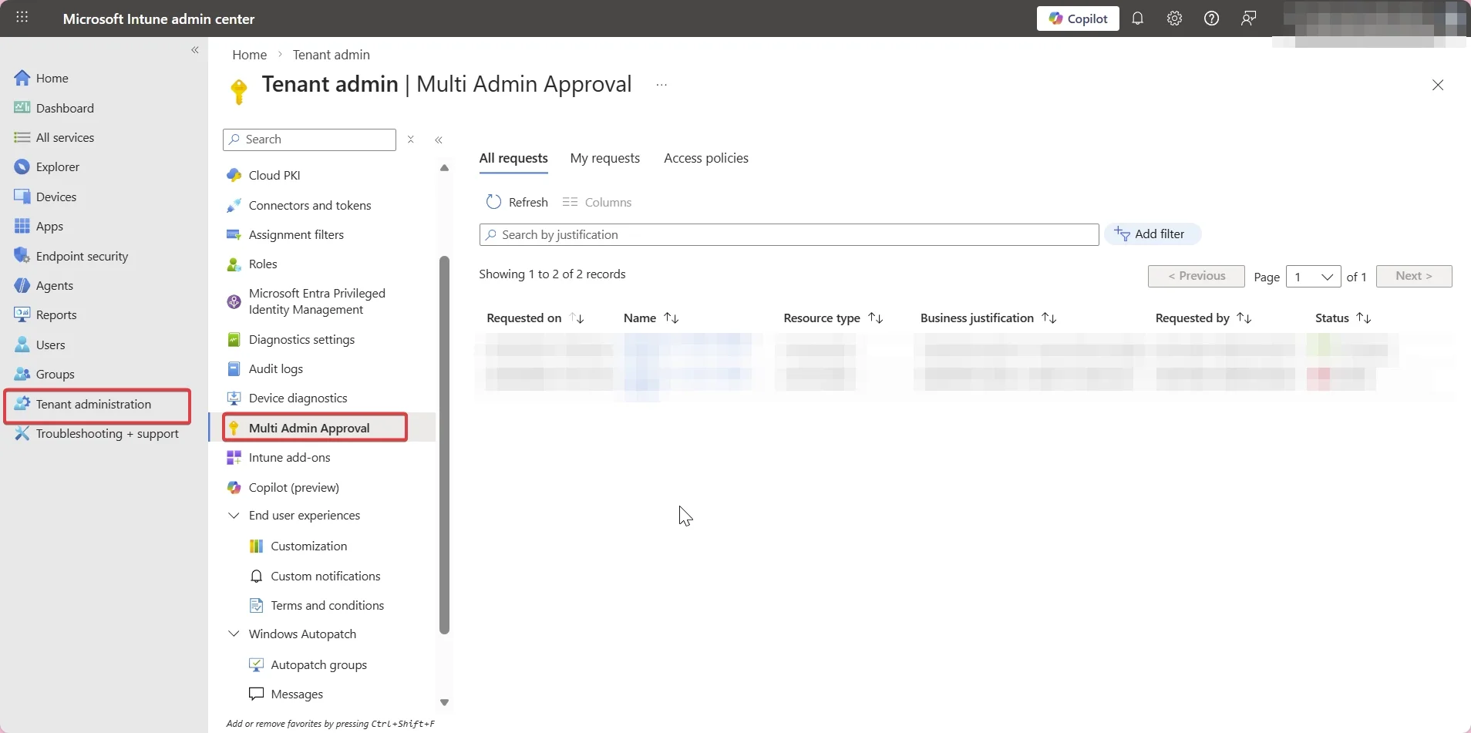1471x733 pixels.
Task: Sort by the Resource type column
Action: point(833,318)
